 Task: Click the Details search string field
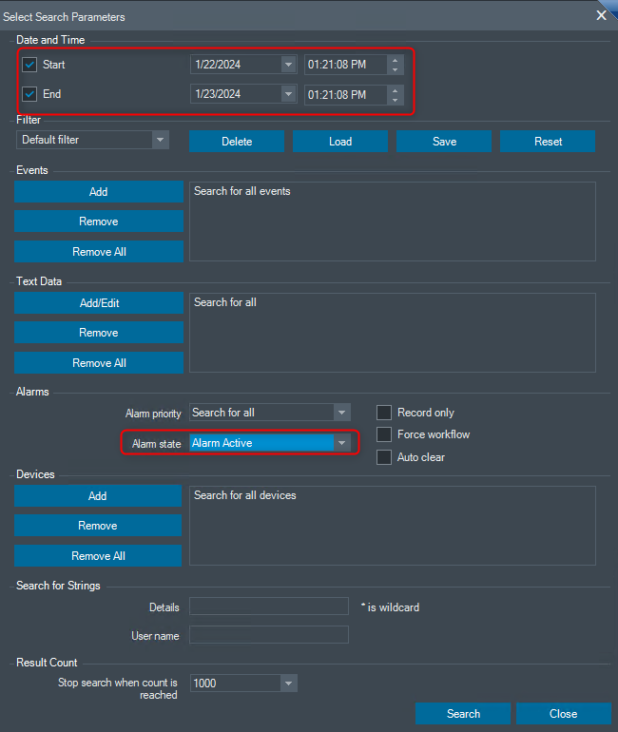tap(269, 607)
